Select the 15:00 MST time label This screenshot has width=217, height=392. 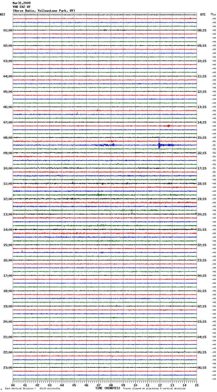click(8, 245)
